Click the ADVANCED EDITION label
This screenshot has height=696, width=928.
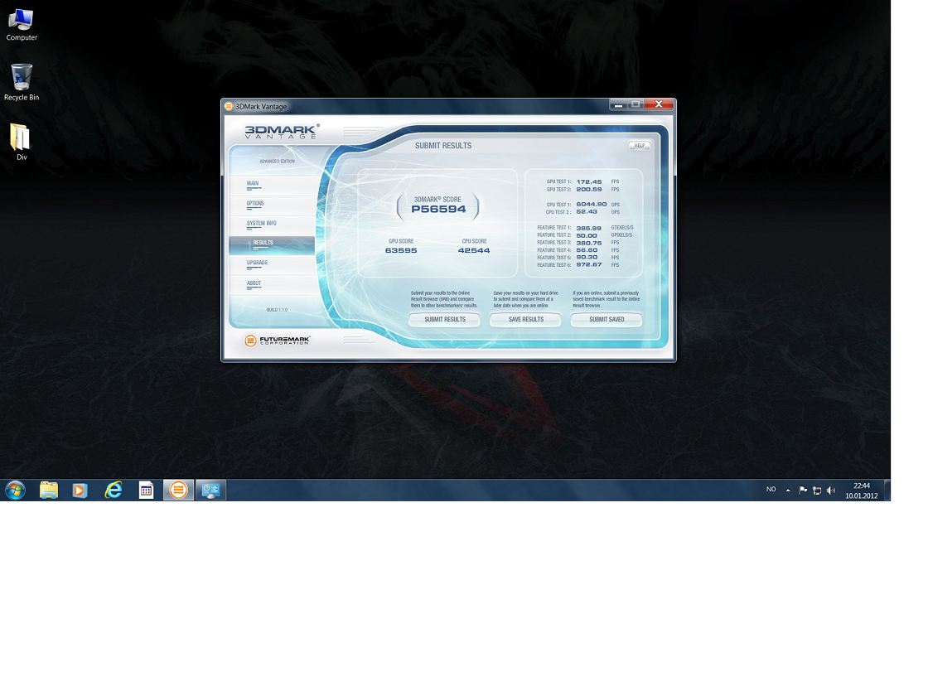[277, 162]
